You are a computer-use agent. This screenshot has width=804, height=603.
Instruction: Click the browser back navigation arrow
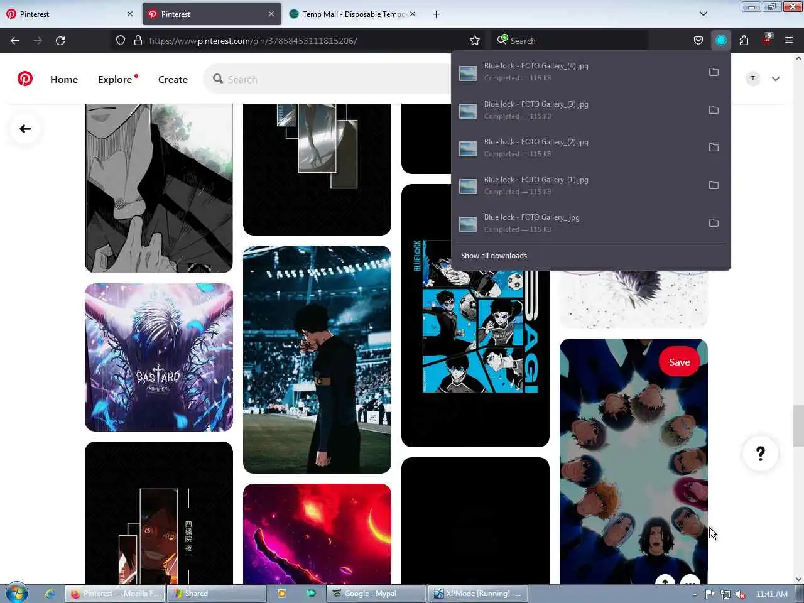tap(15, 40)
